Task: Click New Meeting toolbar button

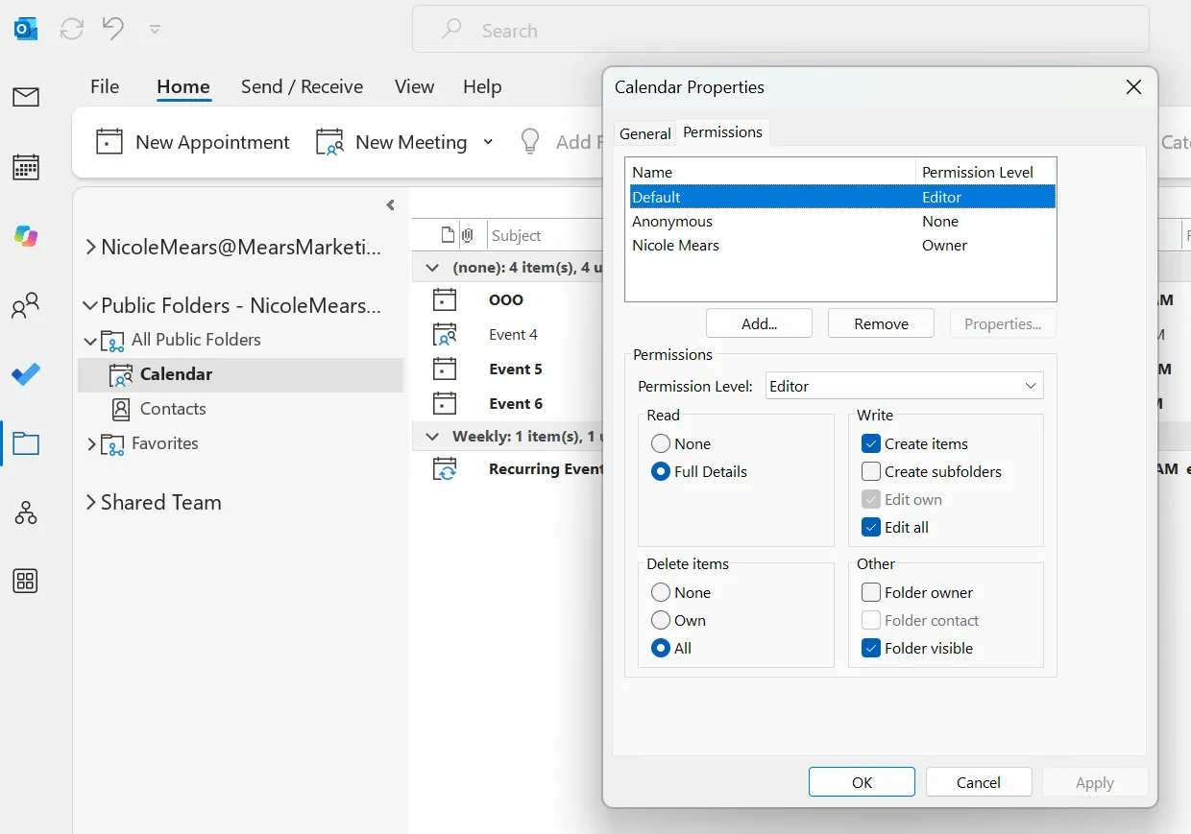Action: coord(391,142)
